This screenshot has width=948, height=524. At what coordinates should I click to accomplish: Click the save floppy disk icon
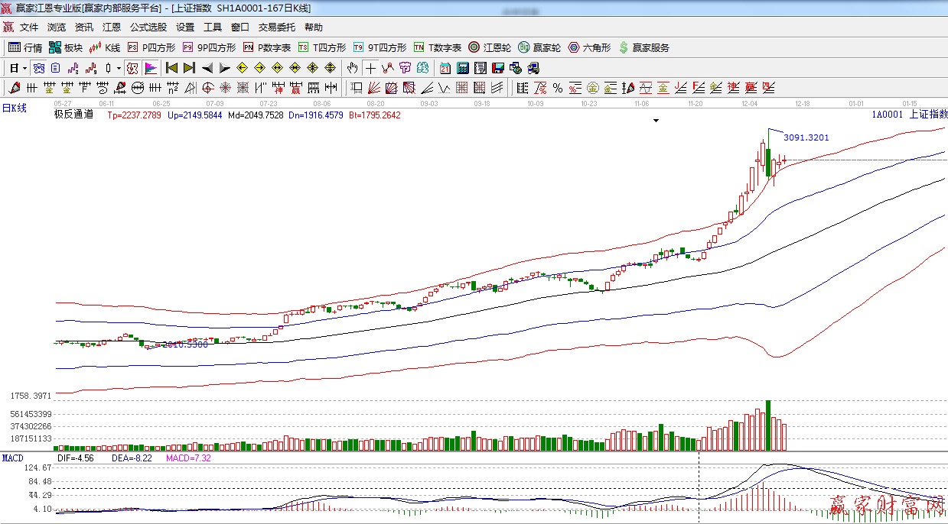(497, 68)
